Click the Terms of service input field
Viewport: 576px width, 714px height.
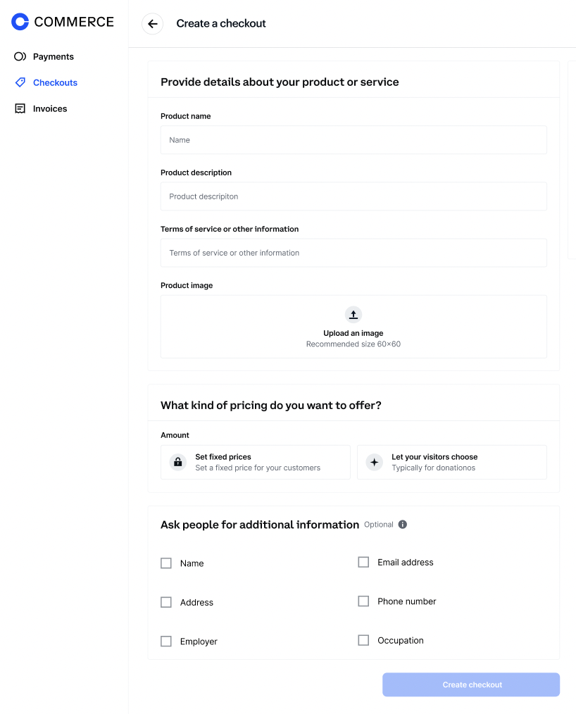353,253
